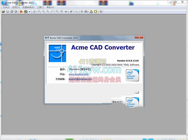Screen dimensions: 188x140
Task: Open the 批量转换(B) menu
Action: (x=28, y=7)
